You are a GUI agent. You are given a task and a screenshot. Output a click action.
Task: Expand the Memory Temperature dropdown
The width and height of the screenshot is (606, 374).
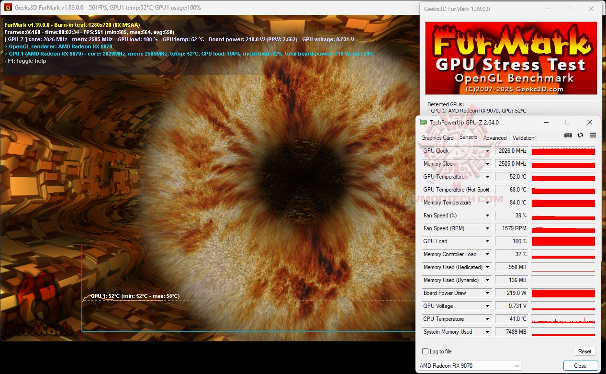487,203
